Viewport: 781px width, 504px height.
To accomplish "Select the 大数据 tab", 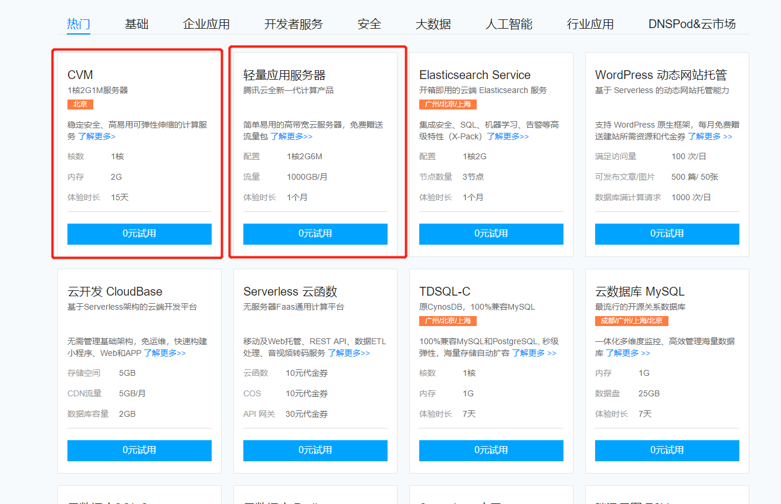I will (x=433, y=24).
